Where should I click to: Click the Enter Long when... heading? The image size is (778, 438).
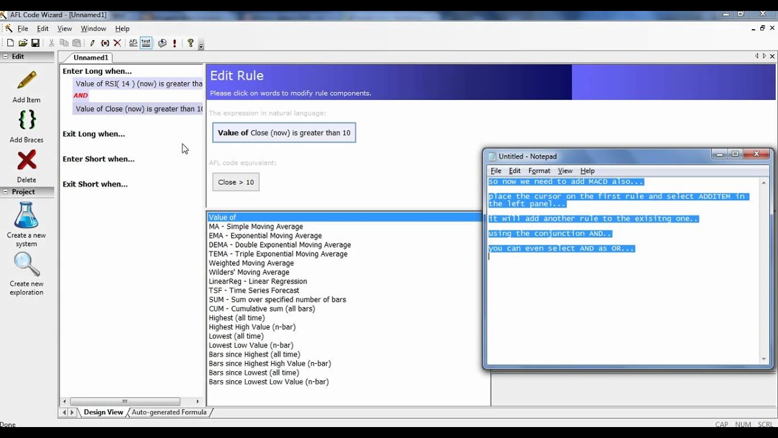pyautogui.click(x=97, y=71)
